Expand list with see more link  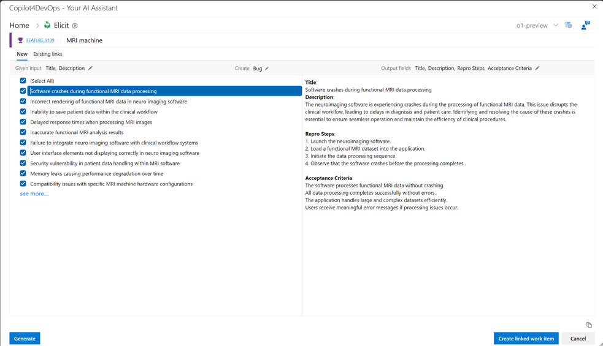pyautogui.click(x=34, y=194)
